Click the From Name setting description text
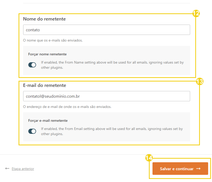This screenshot has width=212, height=182. 112,65
